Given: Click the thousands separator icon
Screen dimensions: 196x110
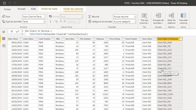Looking at the screenshot, I should 61,22.
